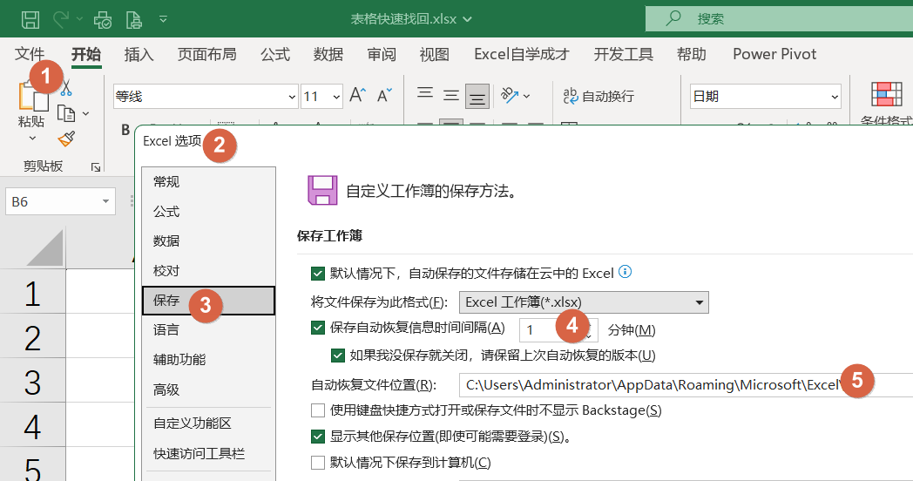Open the 日期 number format dropdown
913x481 pixels.
click(835, 97)
